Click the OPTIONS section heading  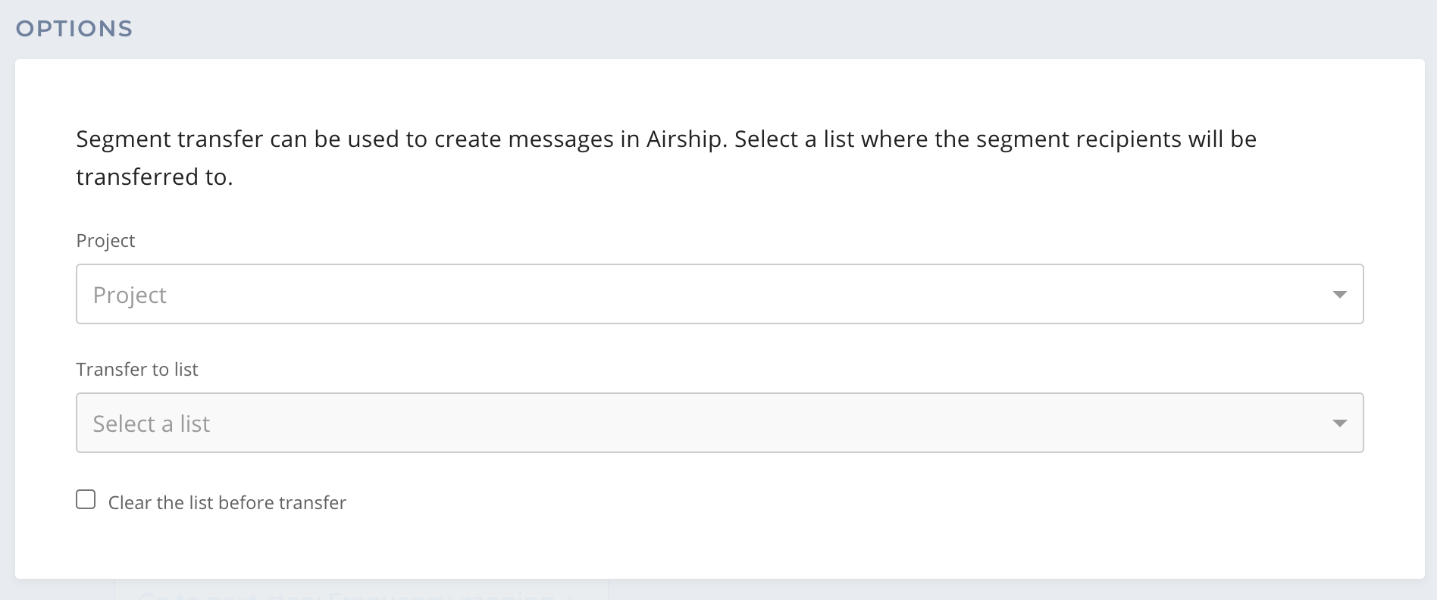pyautogui.click(x=74, y=29)
